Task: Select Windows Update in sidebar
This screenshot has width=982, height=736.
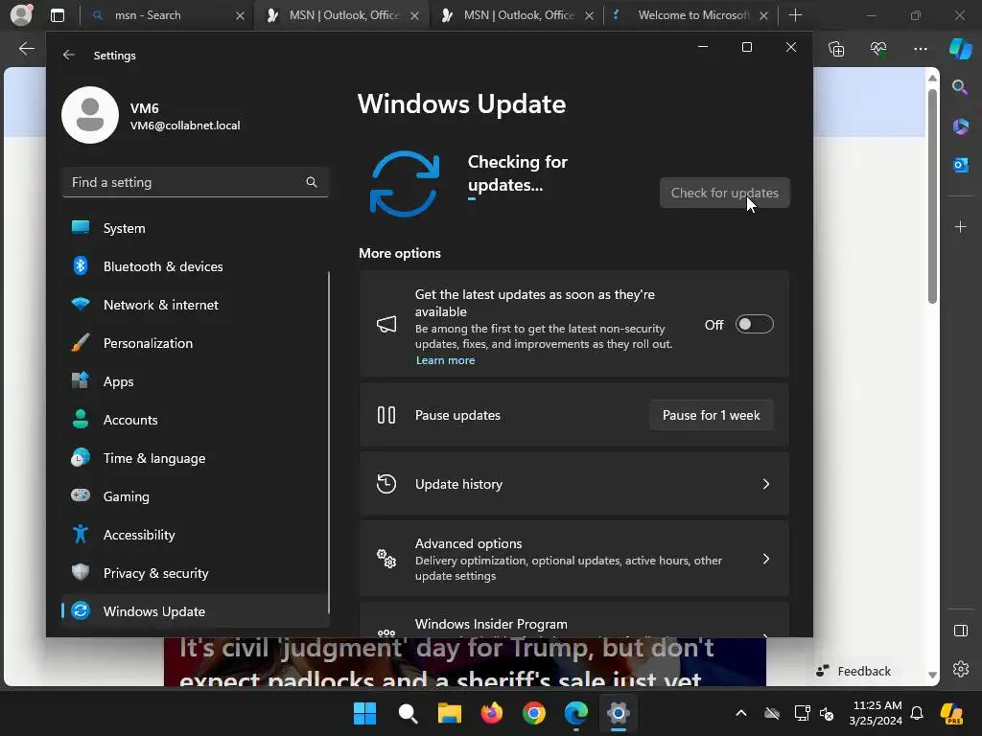Action: [x=195, y=611]
